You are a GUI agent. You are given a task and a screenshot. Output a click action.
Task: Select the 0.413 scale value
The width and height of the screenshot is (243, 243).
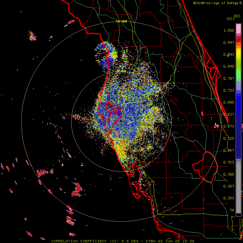coord(229,162)
